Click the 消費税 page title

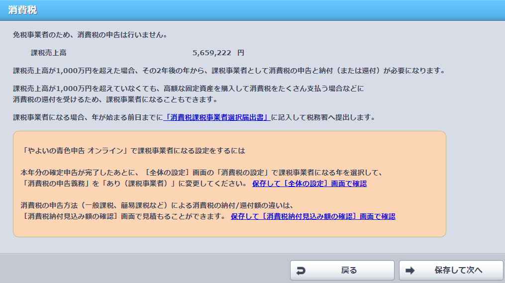point(22,10)
